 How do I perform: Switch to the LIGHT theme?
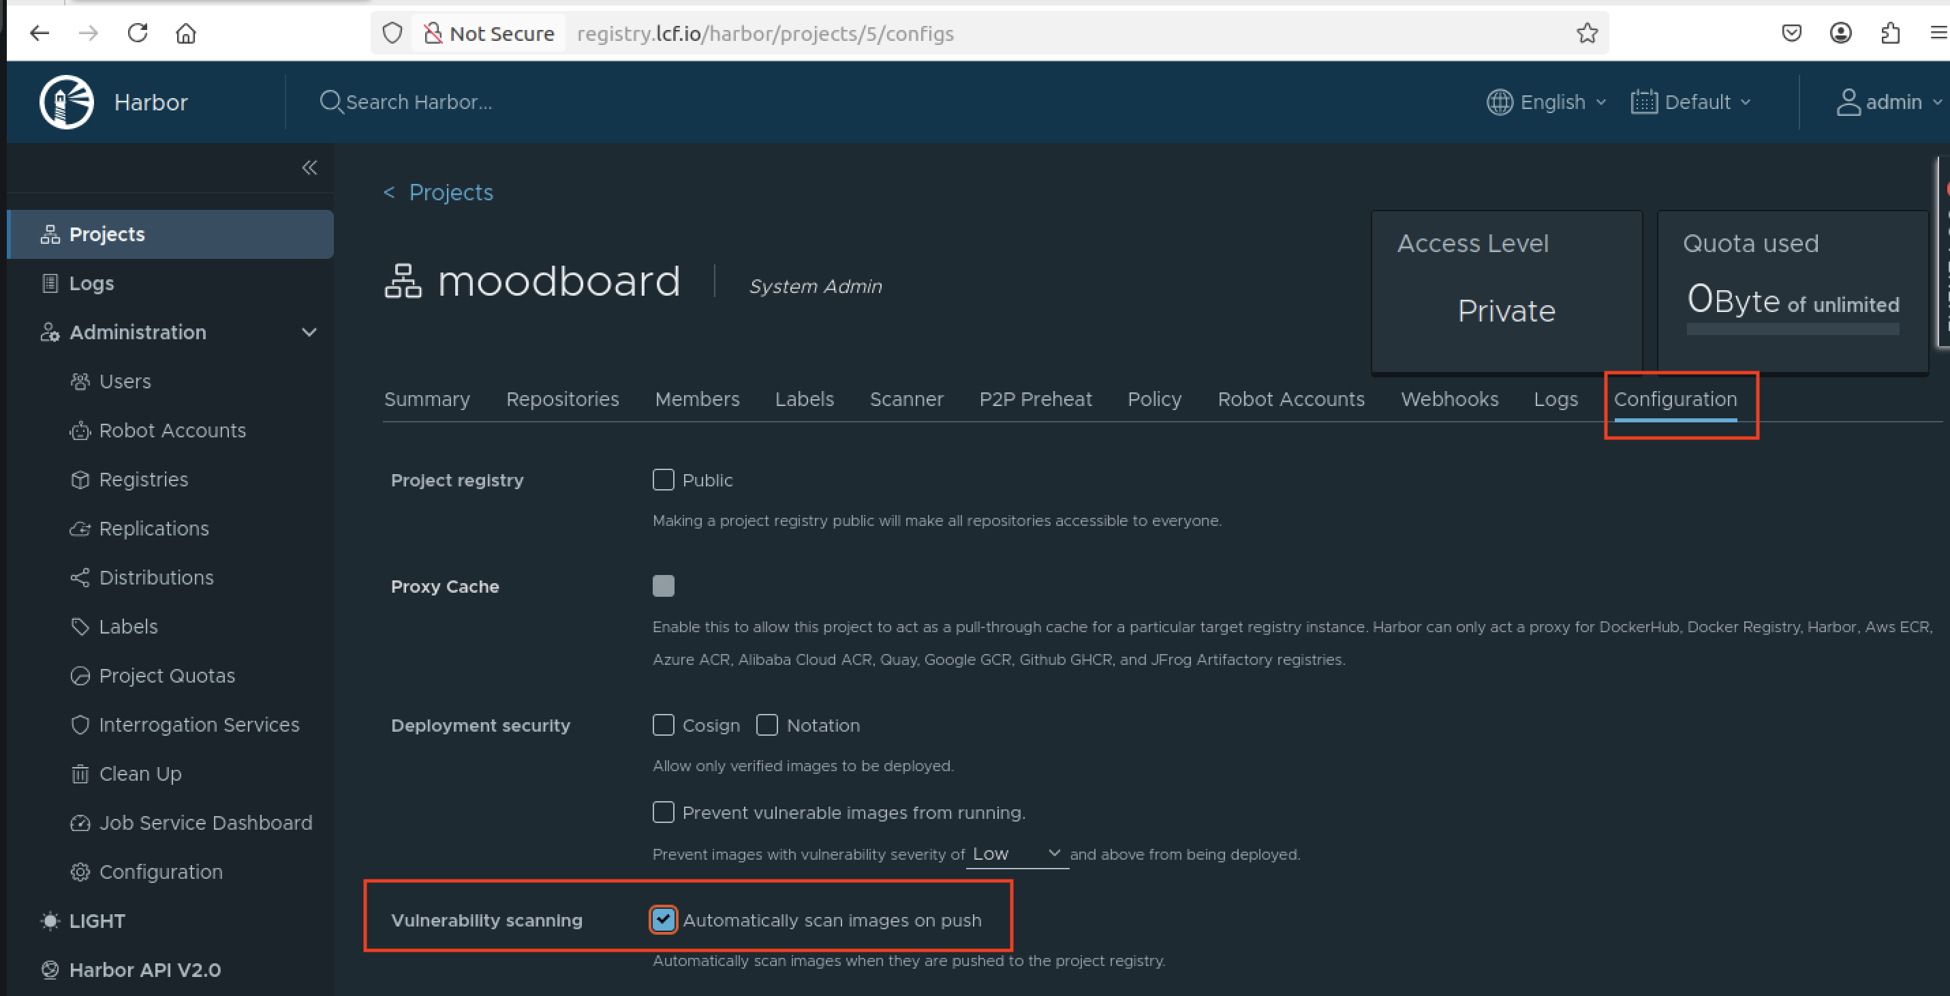click(x=96, y=921)
